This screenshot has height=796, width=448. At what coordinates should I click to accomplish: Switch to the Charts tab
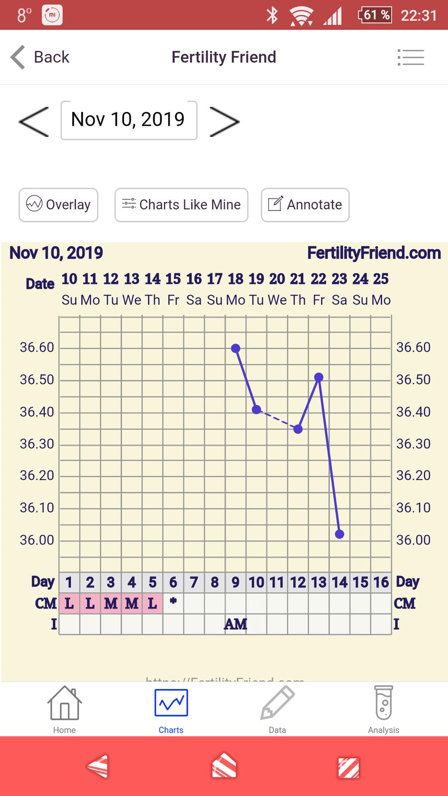click(x=171, y=709)
